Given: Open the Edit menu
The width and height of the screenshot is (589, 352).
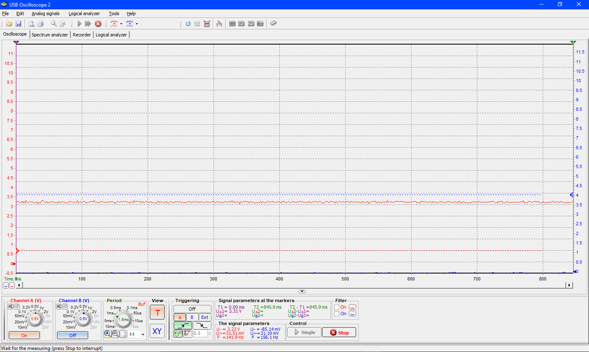Looking at the screenshot, I should pyautogui.click(x=20, y=13).
